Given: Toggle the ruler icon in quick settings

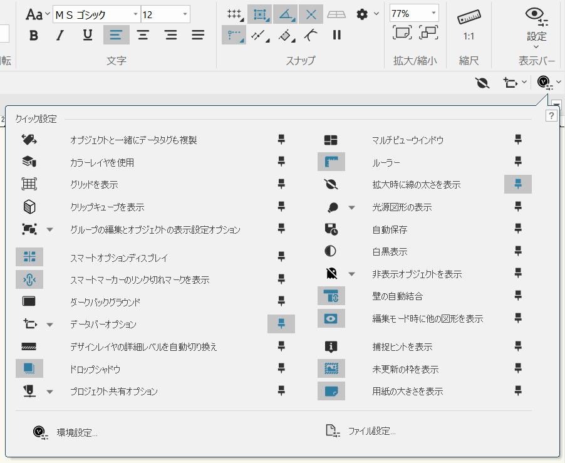Looking at the screenshot, I should pyautogui.click(x=331, y=162).
